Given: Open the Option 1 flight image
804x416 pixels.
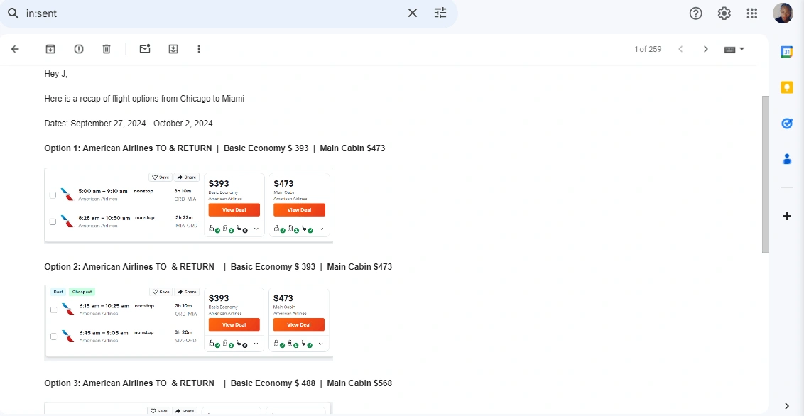Looking at the screenshot, I should click(x=189, y=205).
